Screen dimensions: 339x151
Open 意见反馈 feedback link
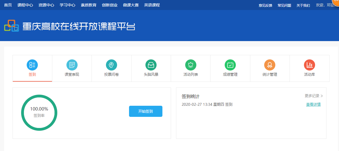pos(265,5)
